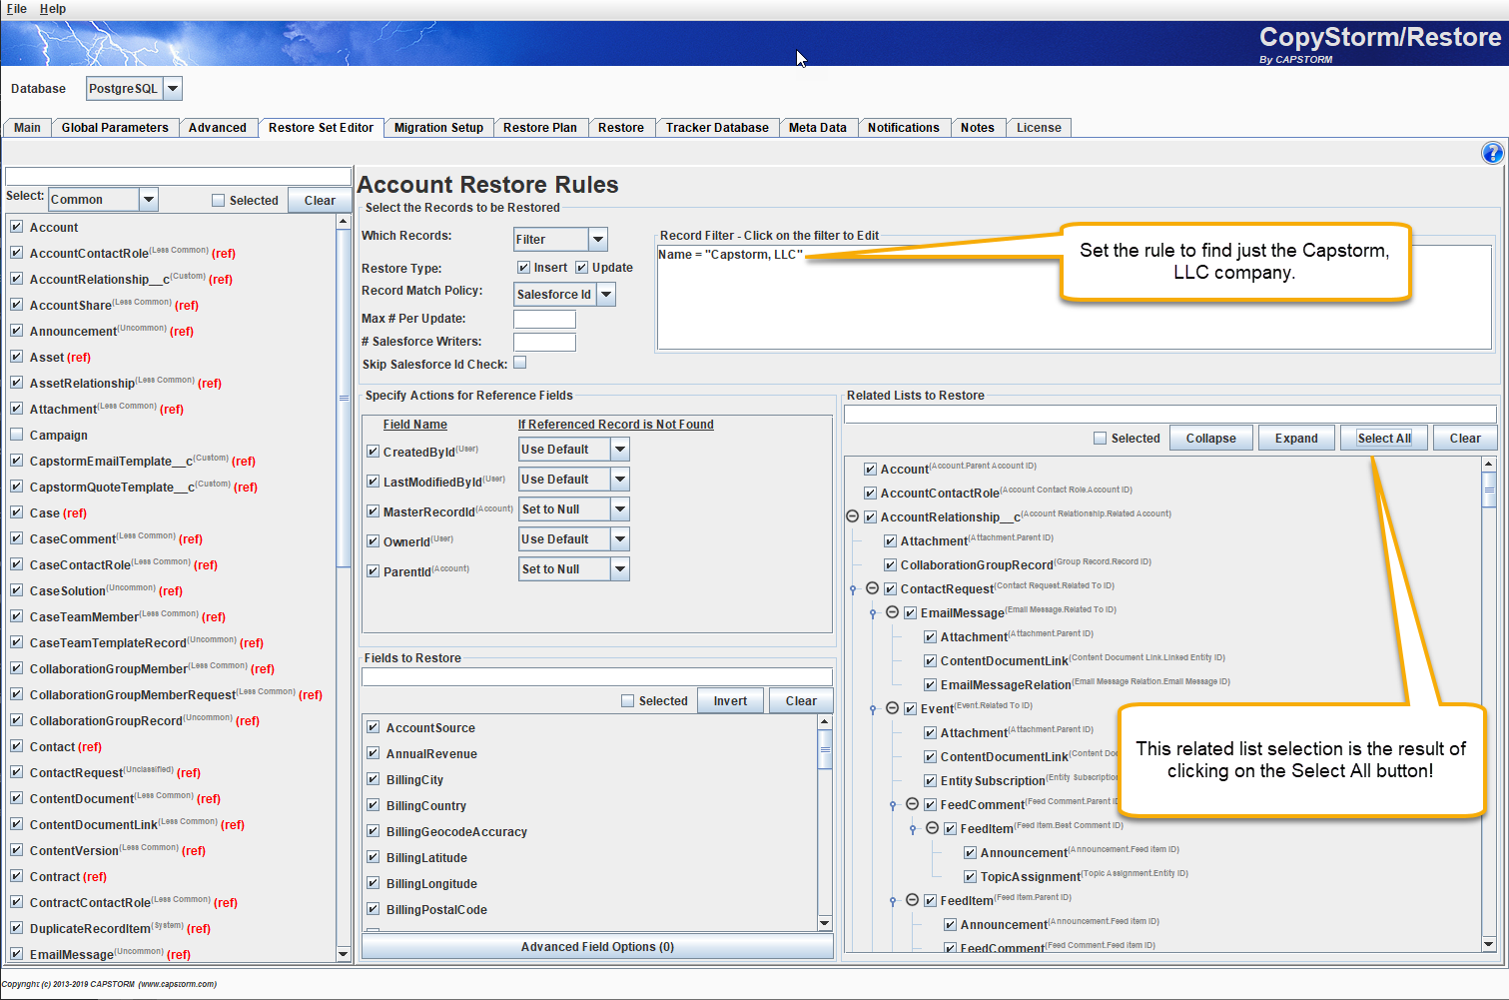Viewport: 1509px width, 1000px height.
Task: Open the Meta Data tab
Action: coord(817,128)
